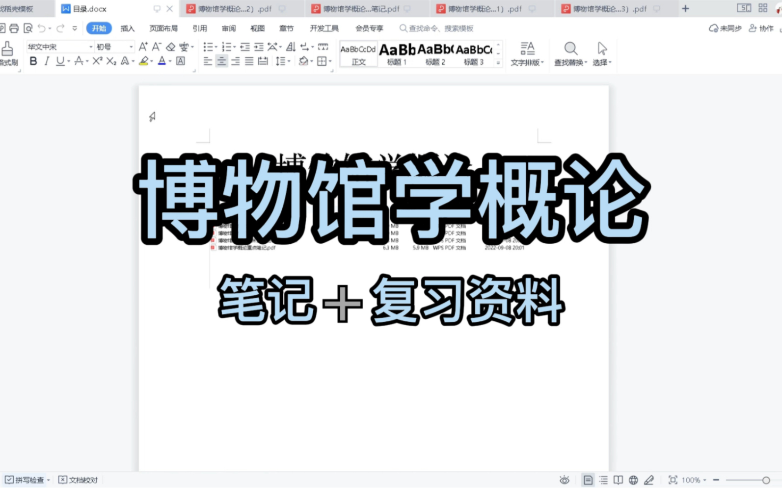Toggle bold formatting

[x=33, y=61]
